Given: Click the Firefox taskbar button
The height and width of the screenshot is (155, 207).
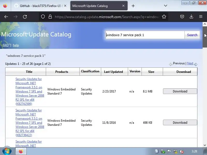Looking at the screenshot, I should point(21,151).
